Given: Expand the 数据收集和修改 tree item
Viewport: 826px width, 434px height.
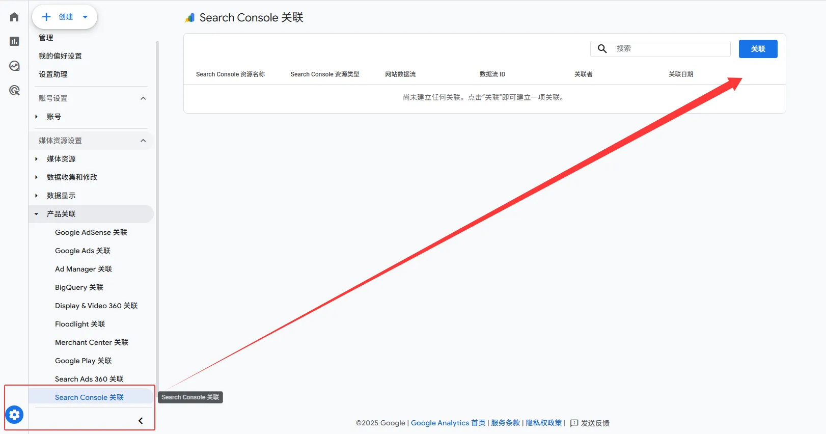Looking at the screenshot, I should (x=36, y=177).
